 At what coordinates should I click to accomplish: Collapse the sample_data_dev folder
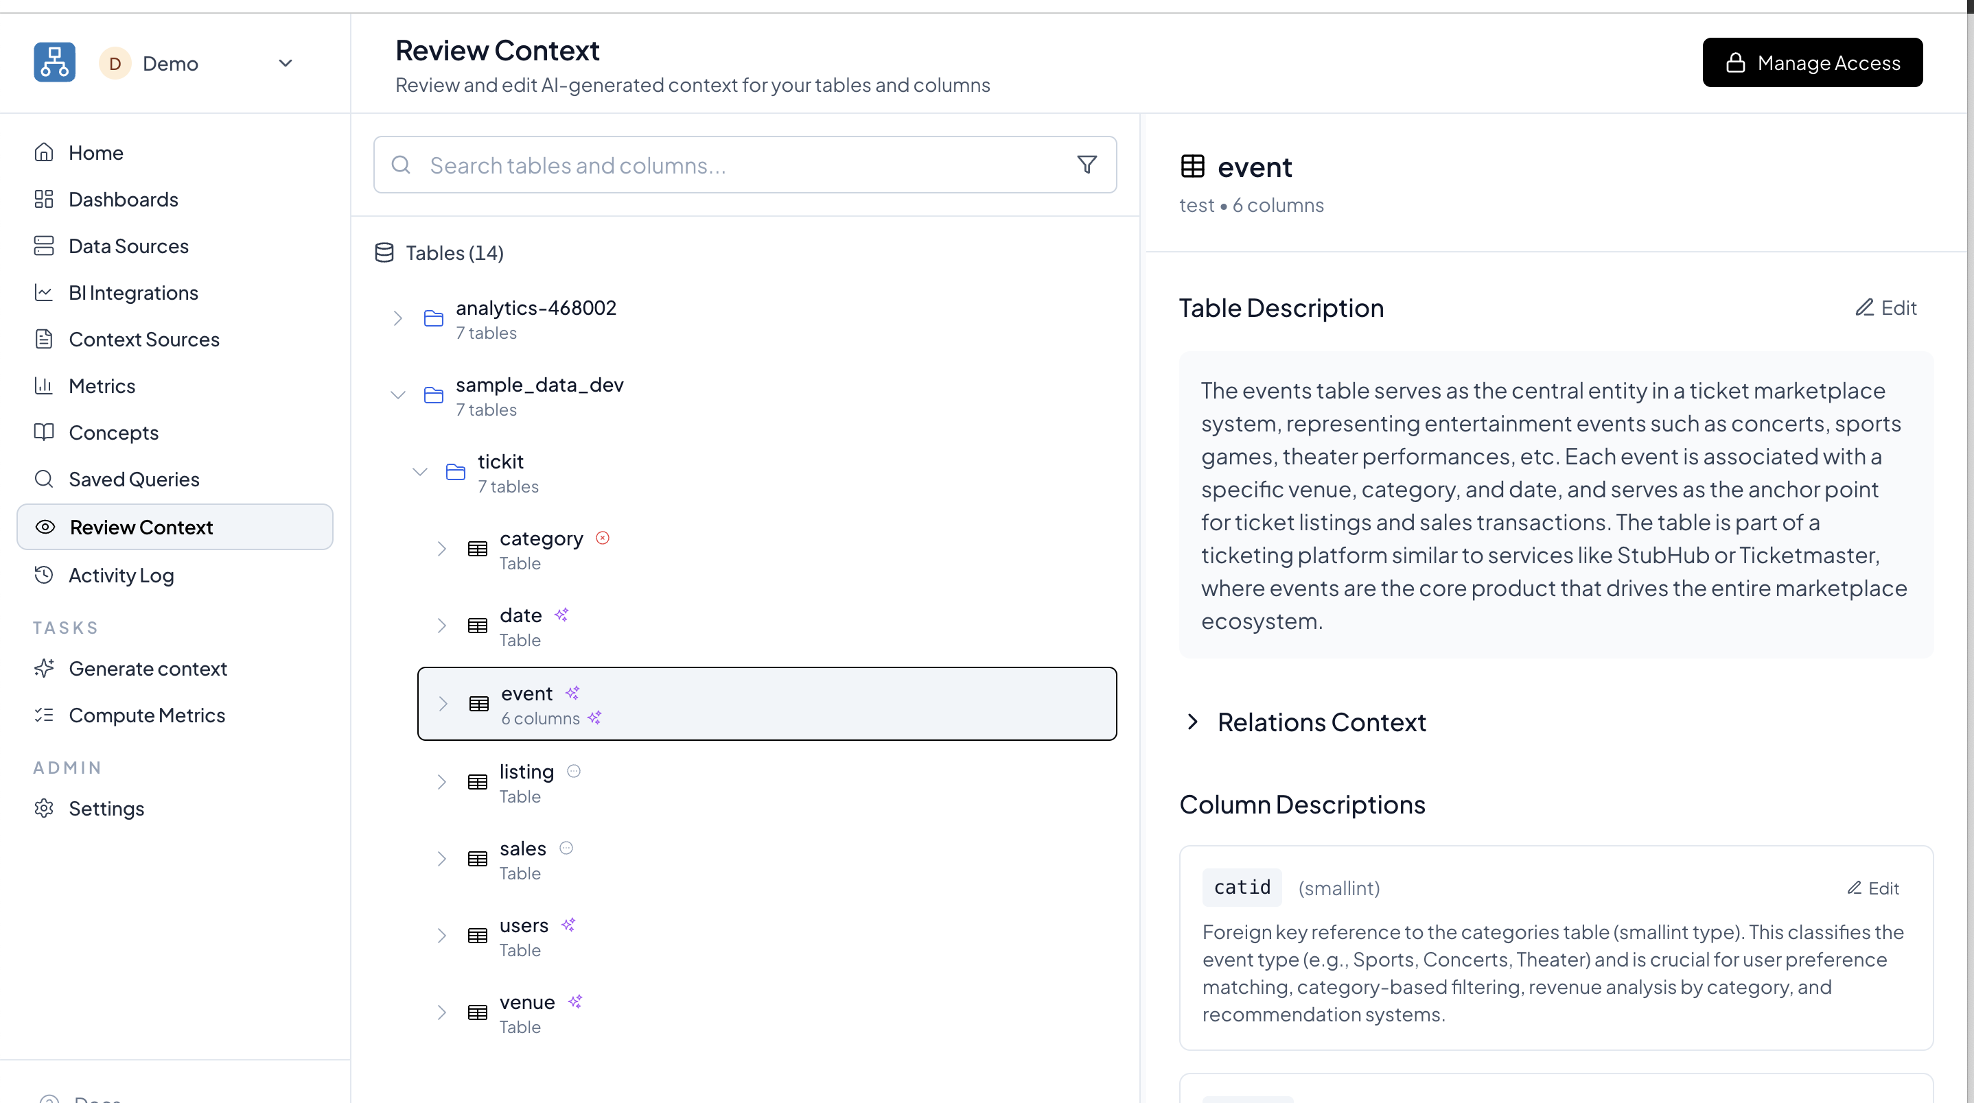[x=397, y=395]
